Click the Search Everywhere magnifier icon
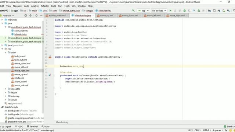This screenshot has height=132, width=235. click(x=234, y=11)
